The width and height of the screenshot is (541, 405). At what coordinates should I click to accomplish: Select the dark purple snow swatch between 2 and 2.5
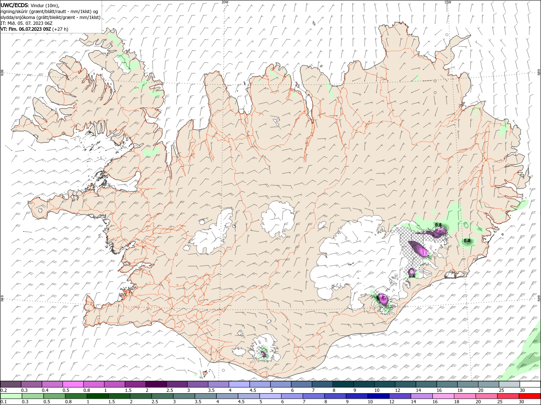point(156,384)
